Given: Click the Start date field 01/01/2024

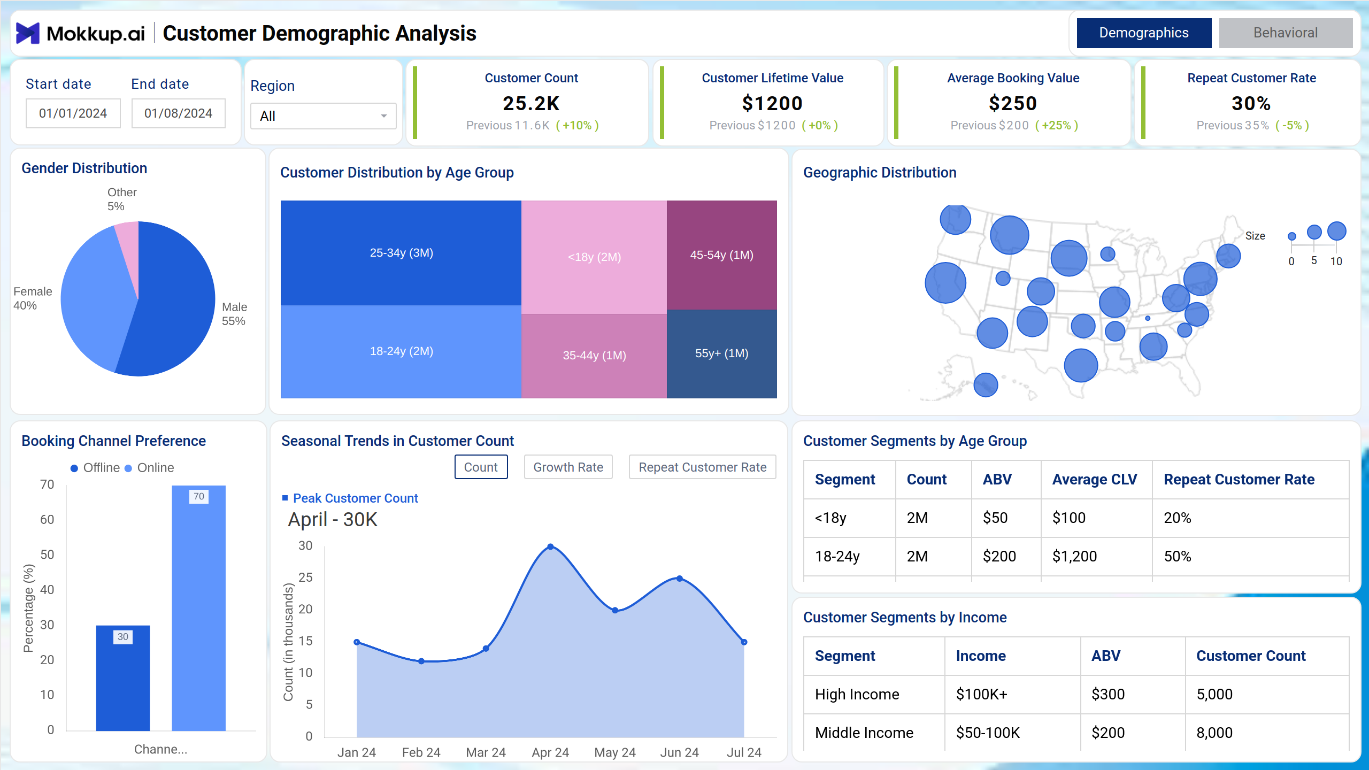Looking at the screenshot, I should (73, 113).
